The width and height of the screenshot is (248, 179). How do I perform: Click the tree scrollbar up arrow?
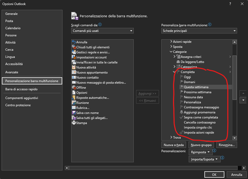click(234, 42)
